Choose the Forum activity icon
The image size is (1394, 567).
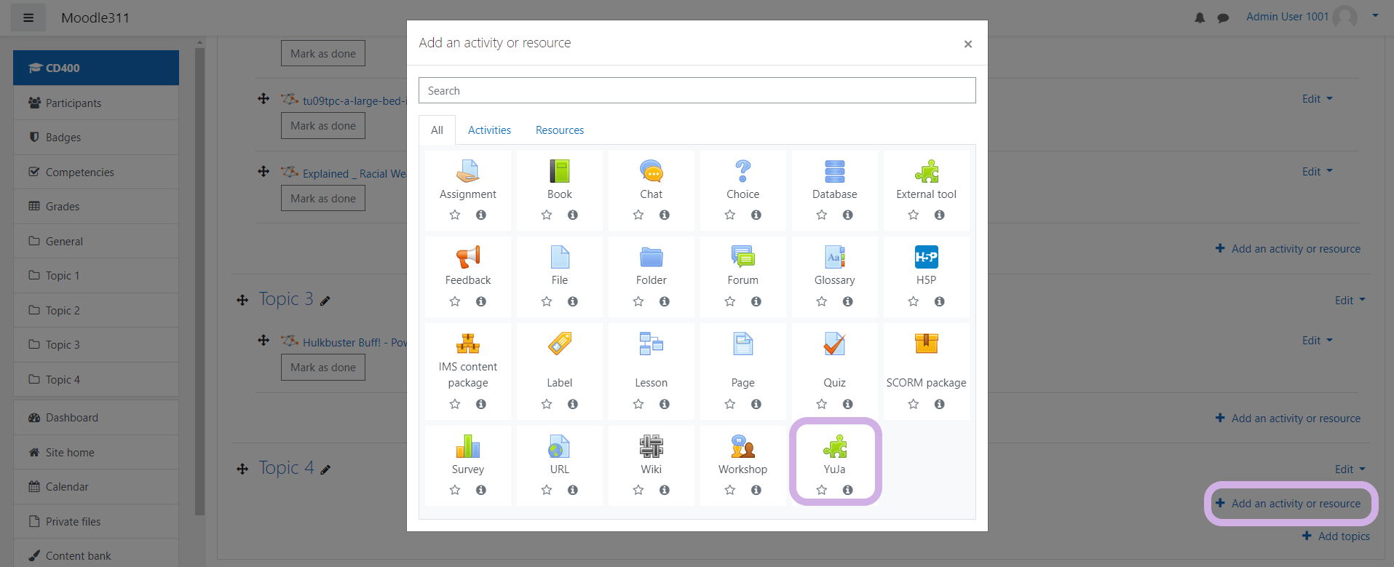pos(742,257)
